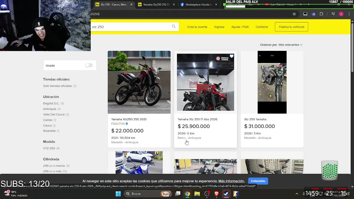The width and height of the screenshot is (354, 199).
Task: Open Chrome media control icon
Action: coord(333,14)
